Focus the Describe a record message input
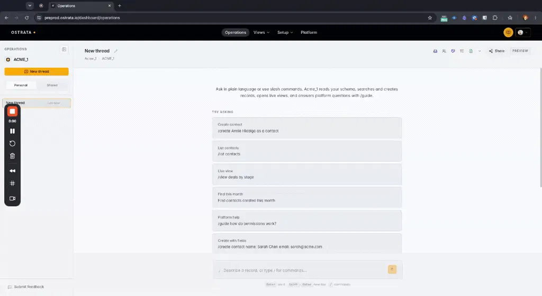542x296 pixels. pyautogui.click(x=301, y=271)
